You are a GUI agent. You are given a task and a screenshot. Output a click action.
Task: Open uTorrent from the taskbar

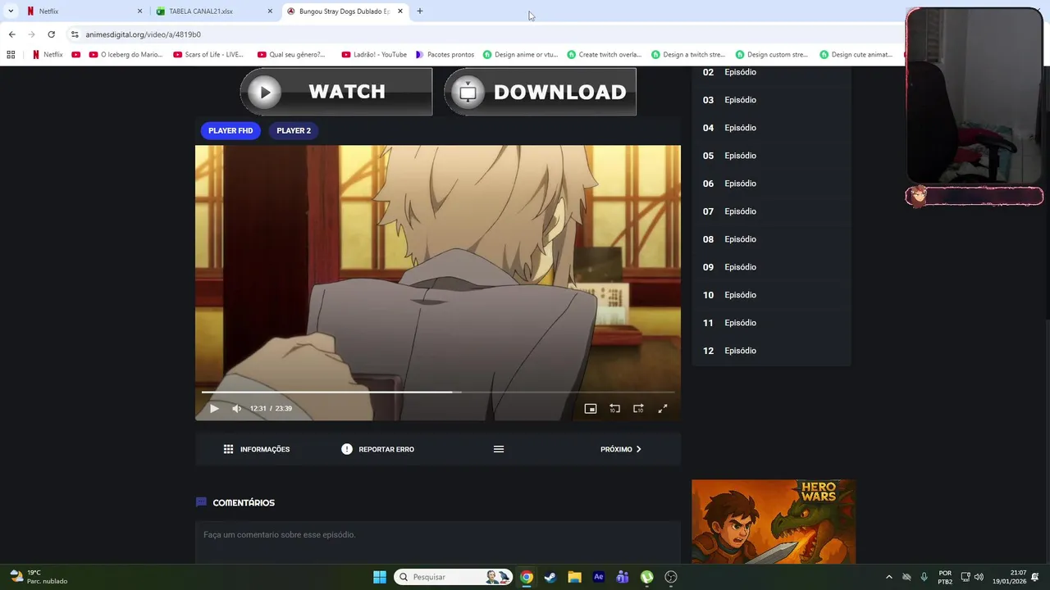[x=647, y=577]
